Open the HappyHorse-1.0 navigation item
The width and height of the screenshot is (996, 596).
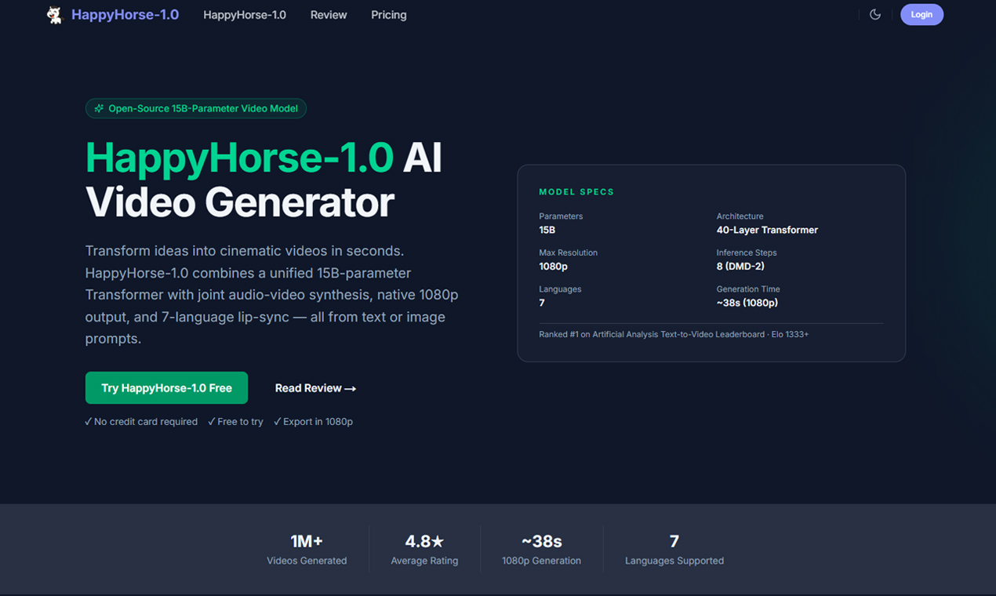coord(244,14)
